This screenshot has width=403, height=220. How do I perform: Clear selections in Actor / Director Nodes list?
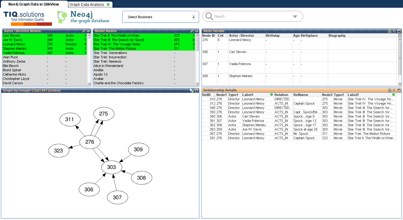pyautogui.click(x=89, y=31)
